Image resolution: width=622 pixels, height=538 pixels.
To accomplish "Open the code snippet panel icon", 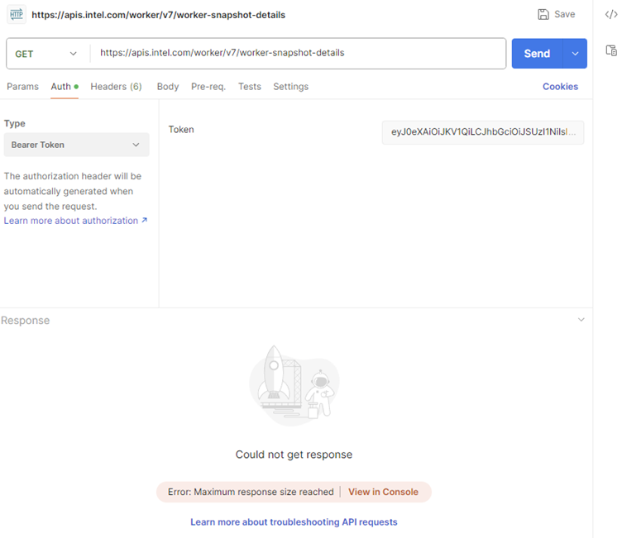I will [x=611, y=14].
